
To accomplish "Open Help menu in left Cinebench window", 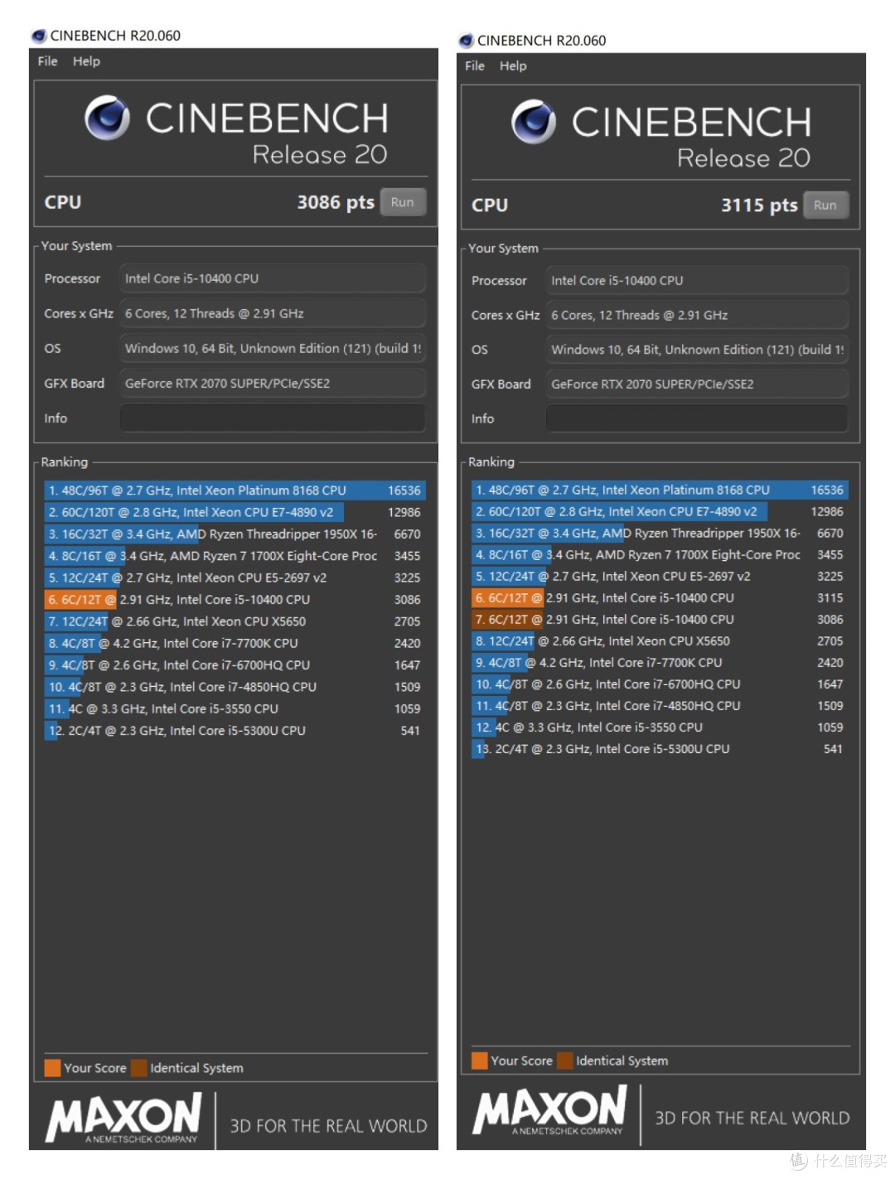I will (x=86, y=61).
